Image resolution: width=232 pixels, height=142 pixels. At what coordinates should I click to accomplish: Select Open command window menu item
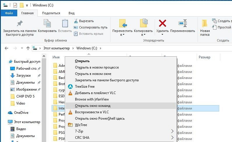(x=93, y=106)
